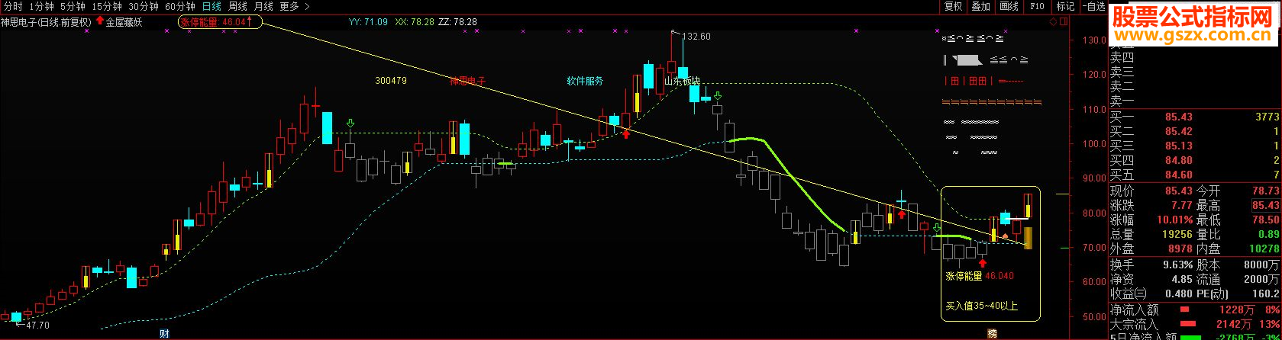Screen dimensions: 1282x340
Task: Select the 30分钟 period tab
Action: [144, 6]
